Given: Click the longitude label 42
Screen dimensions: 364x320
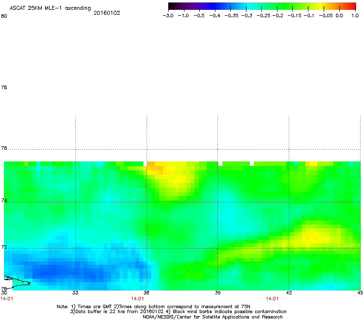Looking at the screenshot, I should click(289, 292).
